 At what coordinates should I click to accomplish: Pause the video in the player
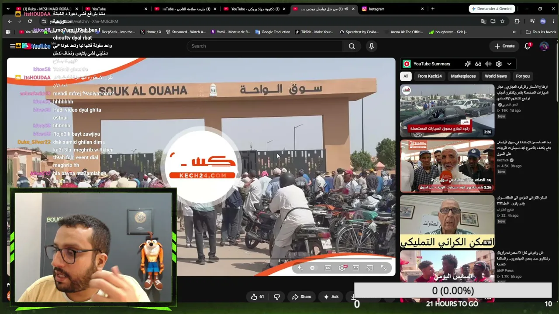(312, 268)
